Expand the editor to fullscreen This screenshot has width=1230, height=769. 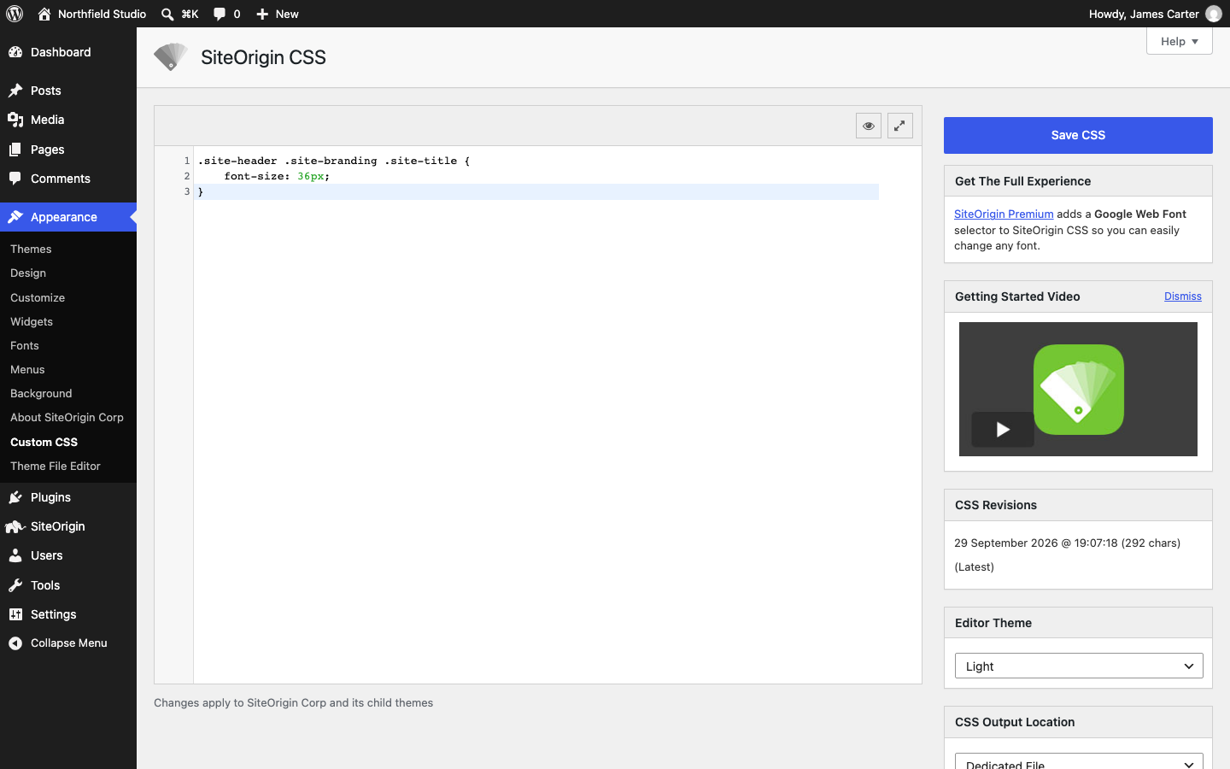tap(900, 126)
